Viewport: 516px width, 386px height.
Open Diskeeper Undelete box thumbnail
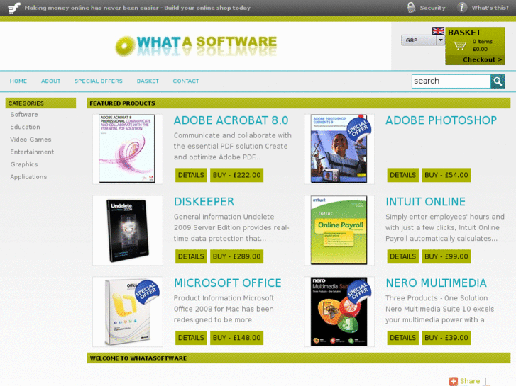click(127, 230)
